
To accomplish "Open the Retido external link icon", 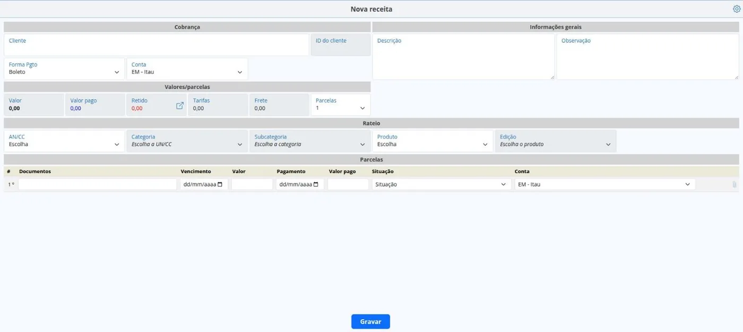I will click(180, 105).
